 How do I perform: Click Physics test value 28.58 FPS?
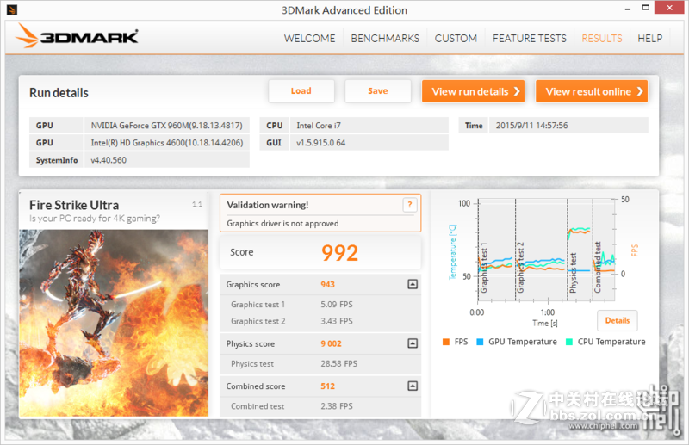[338, 364]
